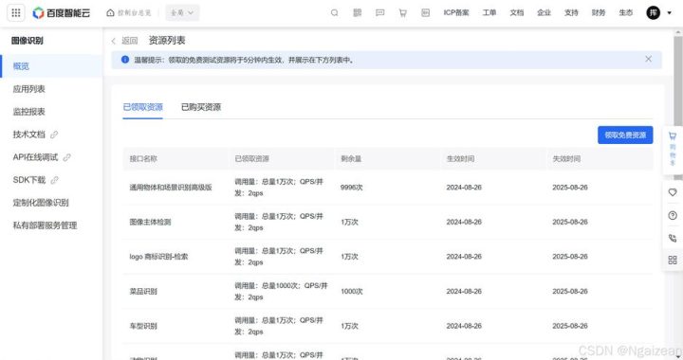Image resolution: width=683 pixels, height=360 pixels.
Task: Click the scrollbar down arrow
Action: point(678,356)
